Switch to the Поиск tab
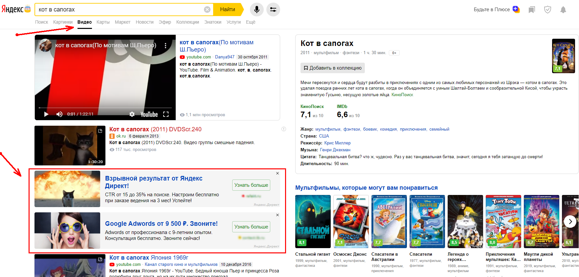This screenshot has width=579, height=277. tap(42, 22)
